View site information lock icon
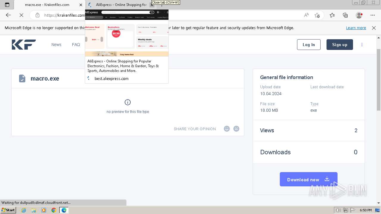Viewport: 381px width, 214px height. pos(38,15)
